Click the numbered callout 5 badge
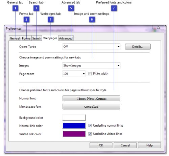 [71, 8]
